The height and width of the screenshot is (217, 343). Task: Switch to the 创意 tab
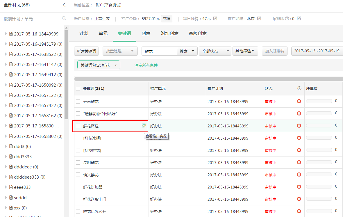click(x=146, y=33)
